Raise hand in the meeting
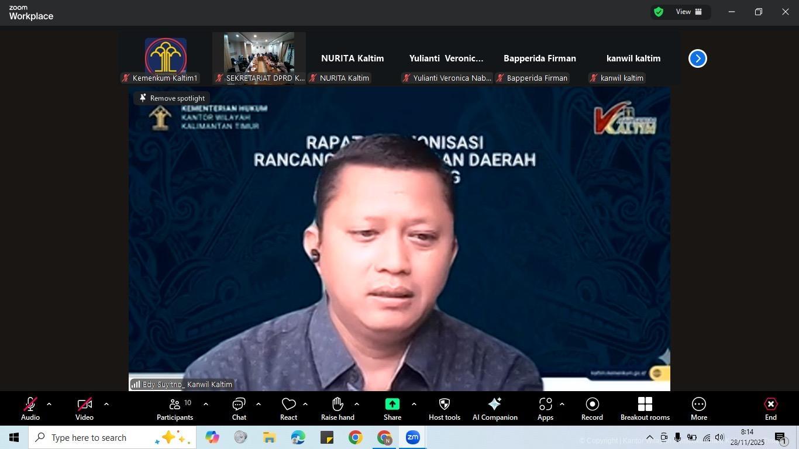The image size is (799, 449). point(337,409)
